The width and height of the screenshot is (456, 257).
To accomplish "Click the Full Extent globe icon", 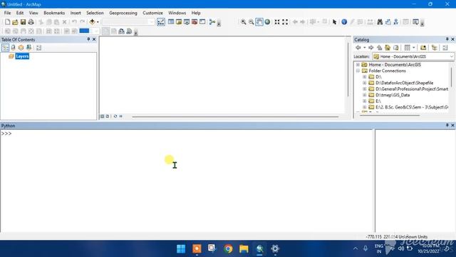I will (267, 22).
